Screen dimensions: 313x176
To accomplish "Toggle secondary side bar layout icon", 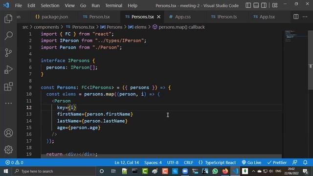I will coord(264,5).
